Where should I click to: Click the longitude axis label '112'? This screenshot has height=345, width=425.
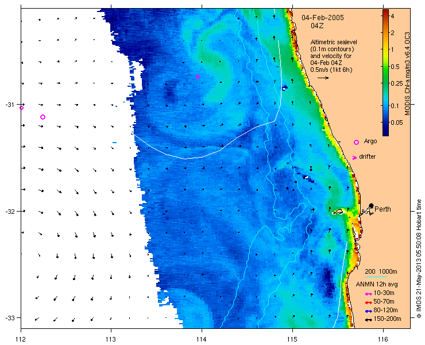point(21,339)
